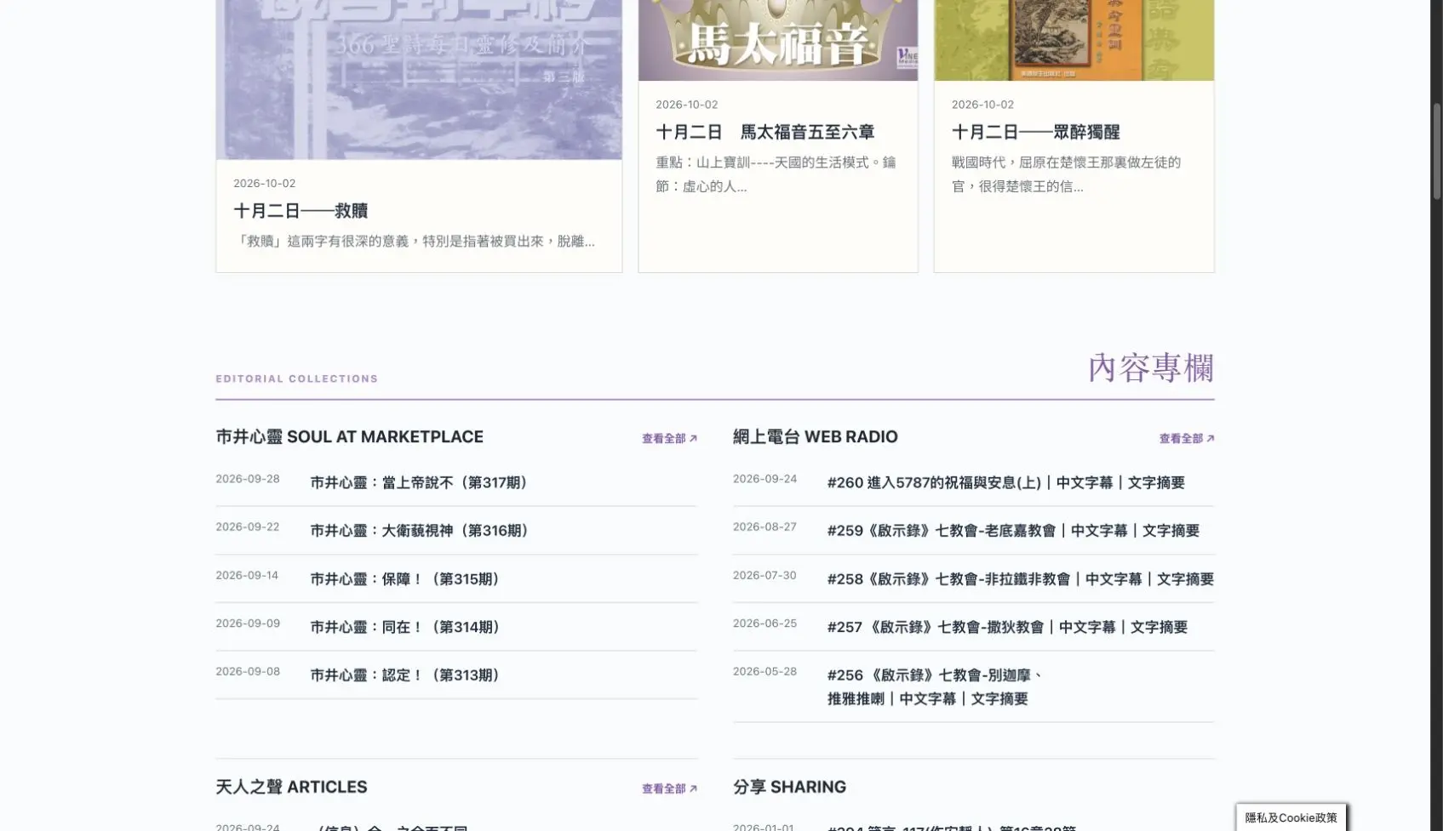Click the EDITORIAL COLLECTIONS label

296,379
